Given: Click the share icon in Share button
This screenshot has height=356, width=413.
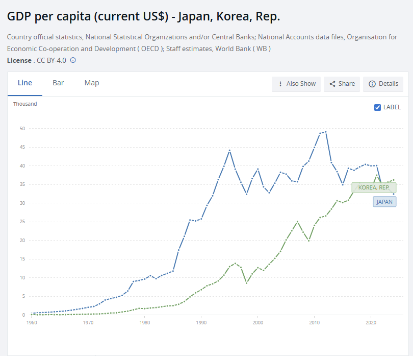Looking at the screenshot, I should (x=332, y=84).
